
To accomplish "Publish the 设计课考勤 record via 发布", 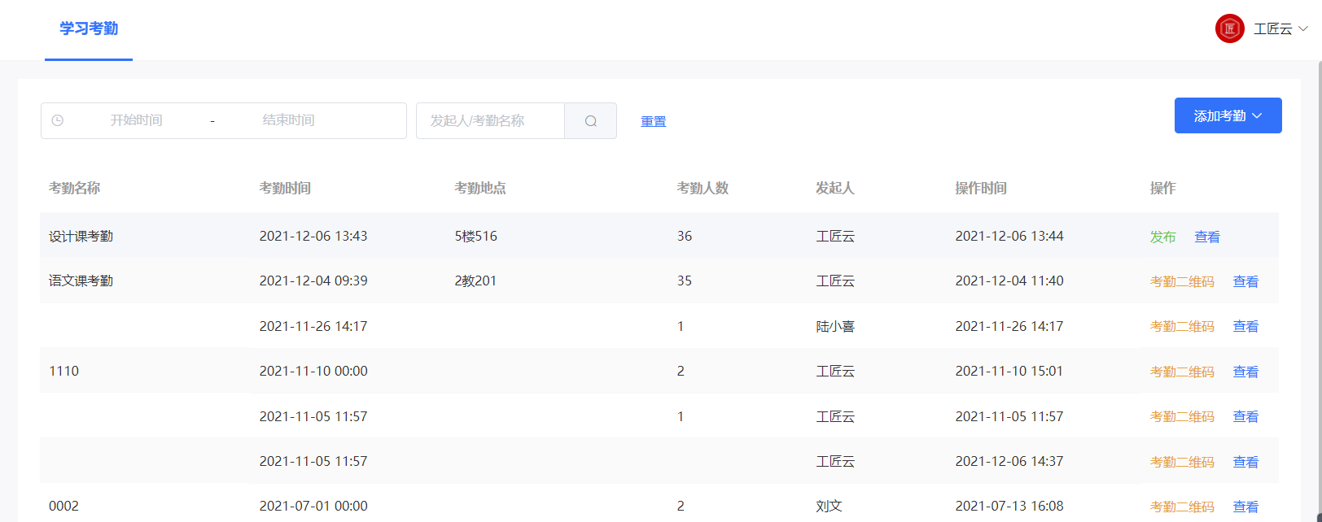I will coord(1162,237).
